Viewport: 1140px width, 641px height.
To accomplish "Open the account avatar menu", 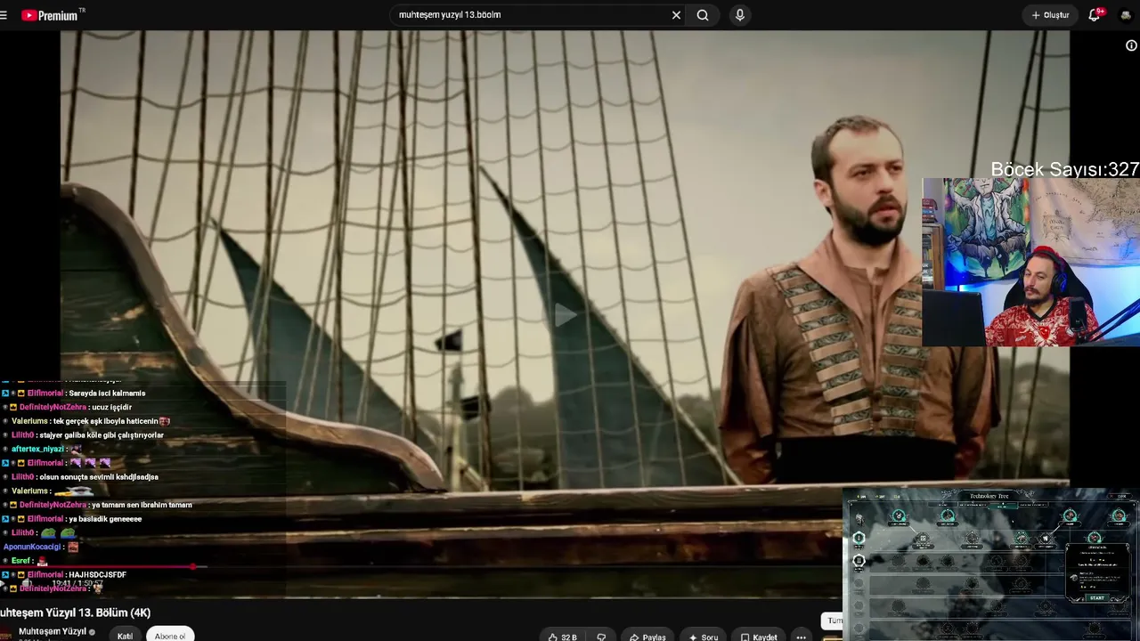I will click(x=1126, y=15).
